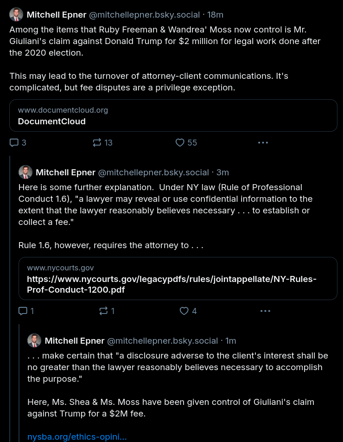Like the second post with 4 likes
343x442 pixels.
[x=184, y=311]
